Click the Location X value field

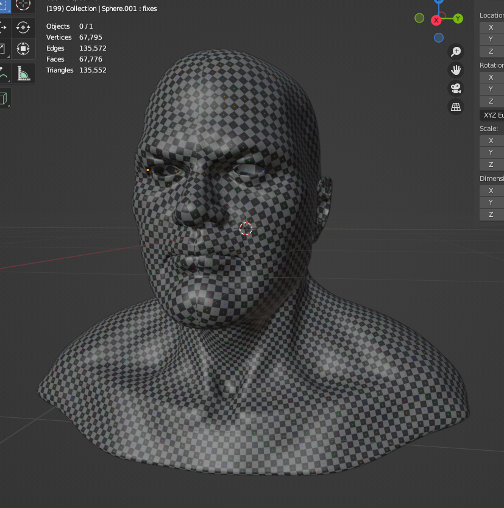pyautogui.click(x=492, y=27)
